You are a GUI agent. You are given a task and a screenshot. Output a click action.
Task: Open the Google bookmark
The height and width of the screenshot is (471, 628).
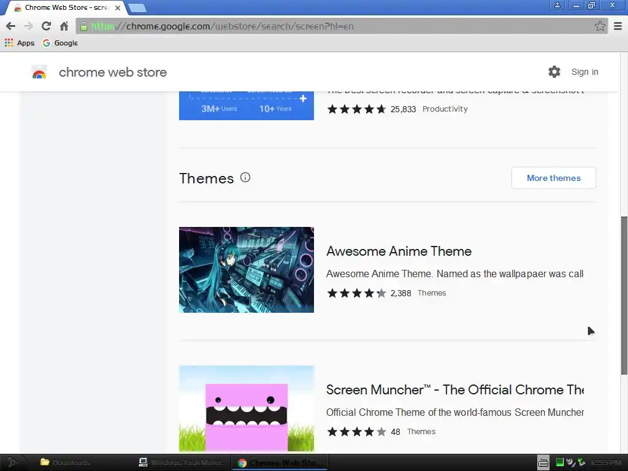tap(60, 43)
